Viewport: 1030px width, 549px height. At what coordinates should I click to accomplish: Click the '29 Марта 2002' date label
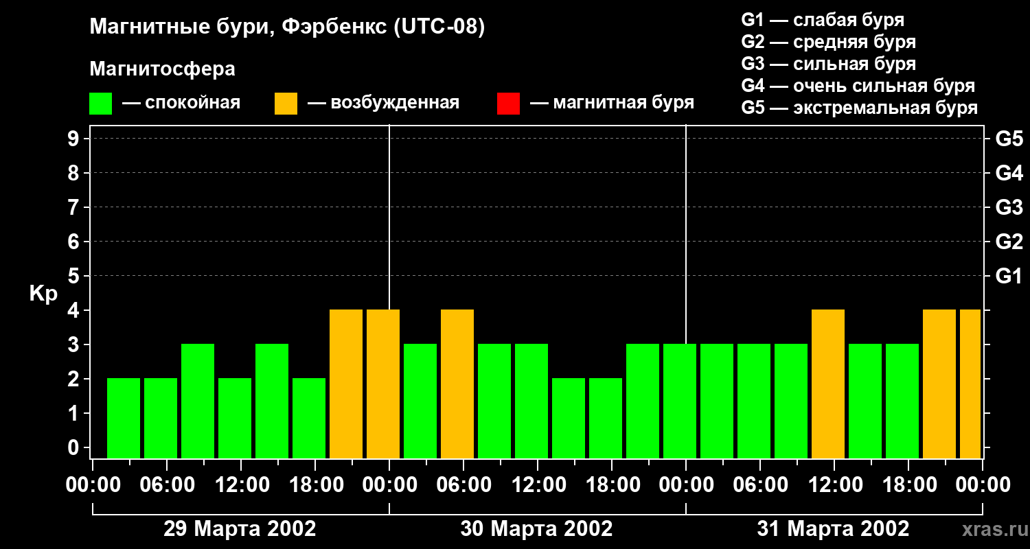[x=240, y=529]
